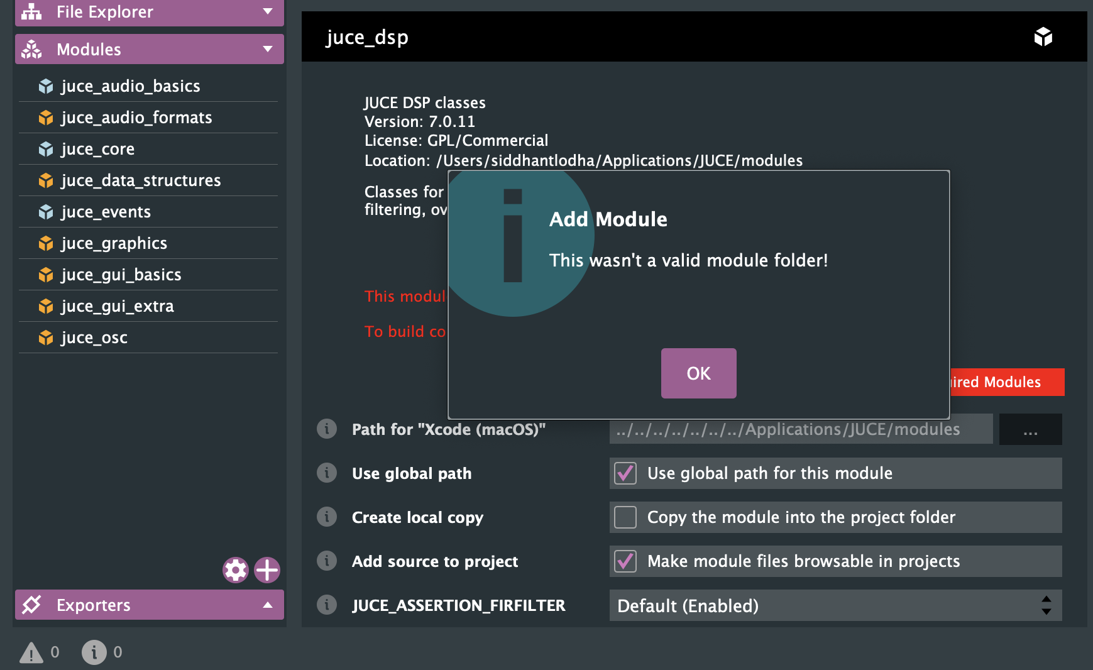Select the juce_osc module
Image resolution: width=1093 pixels, height=670 pixels.
[x=148, y=338]
